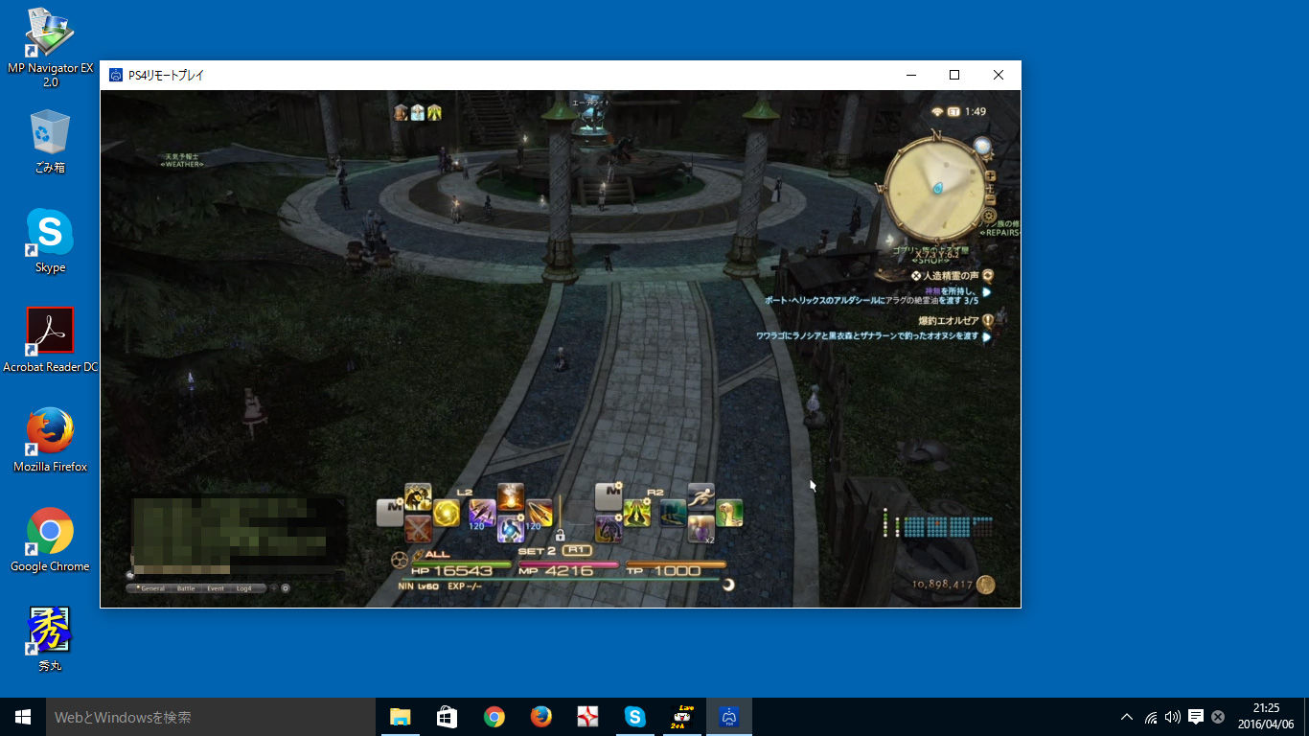The width and height of the screenshot is (1309, 736).
Task: Click the round gear icon beside ALL
Action: [x=399, y=559]
